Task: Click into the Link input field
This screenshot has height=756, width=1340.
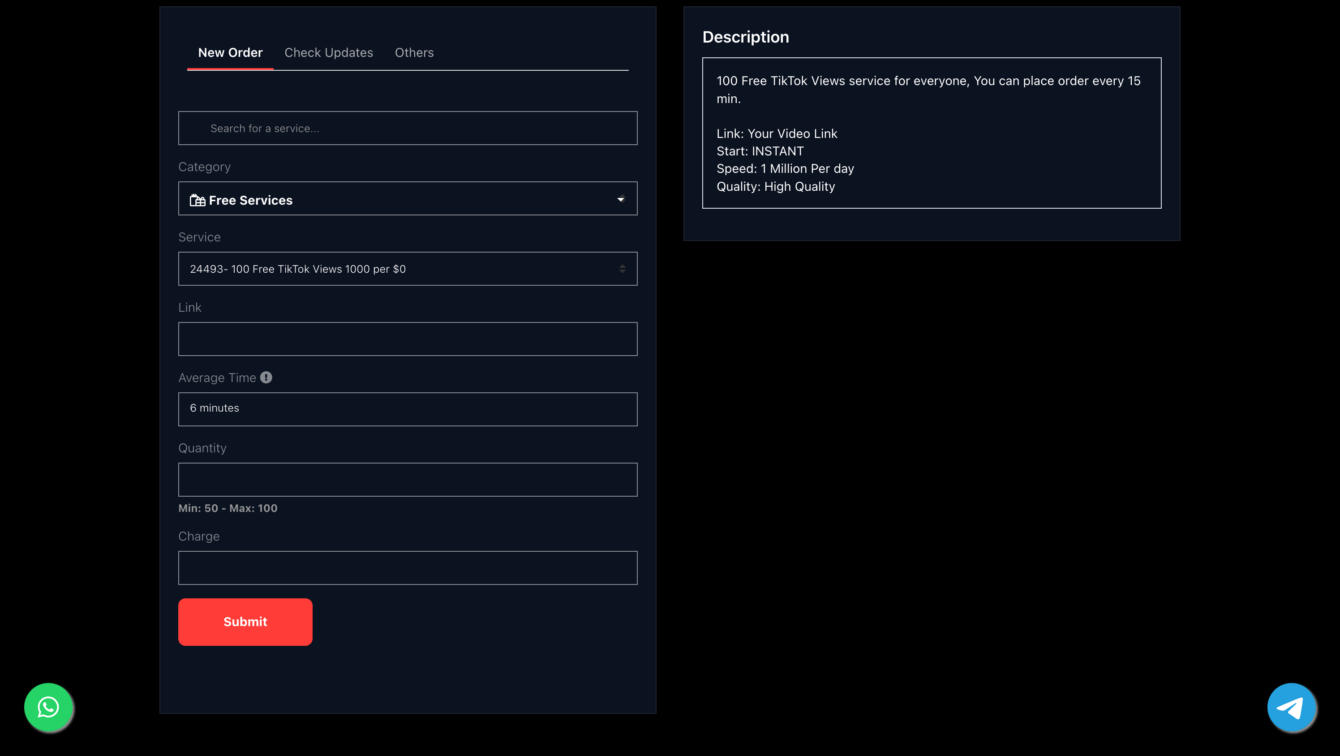Action: click(x=407, y=339)
